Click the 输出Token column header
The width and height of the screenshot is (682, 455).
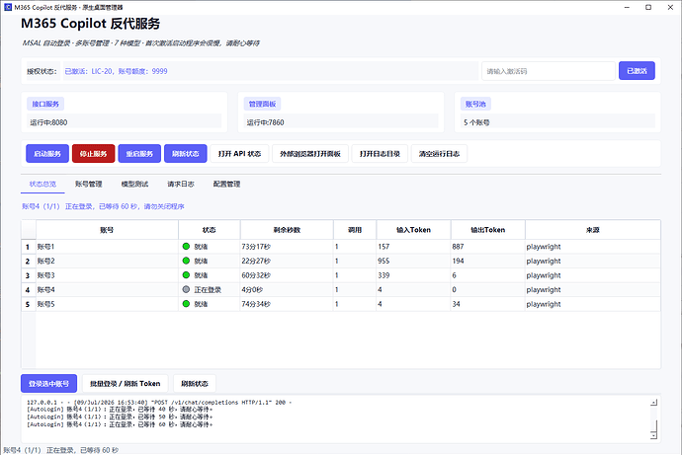coord(488,230)
